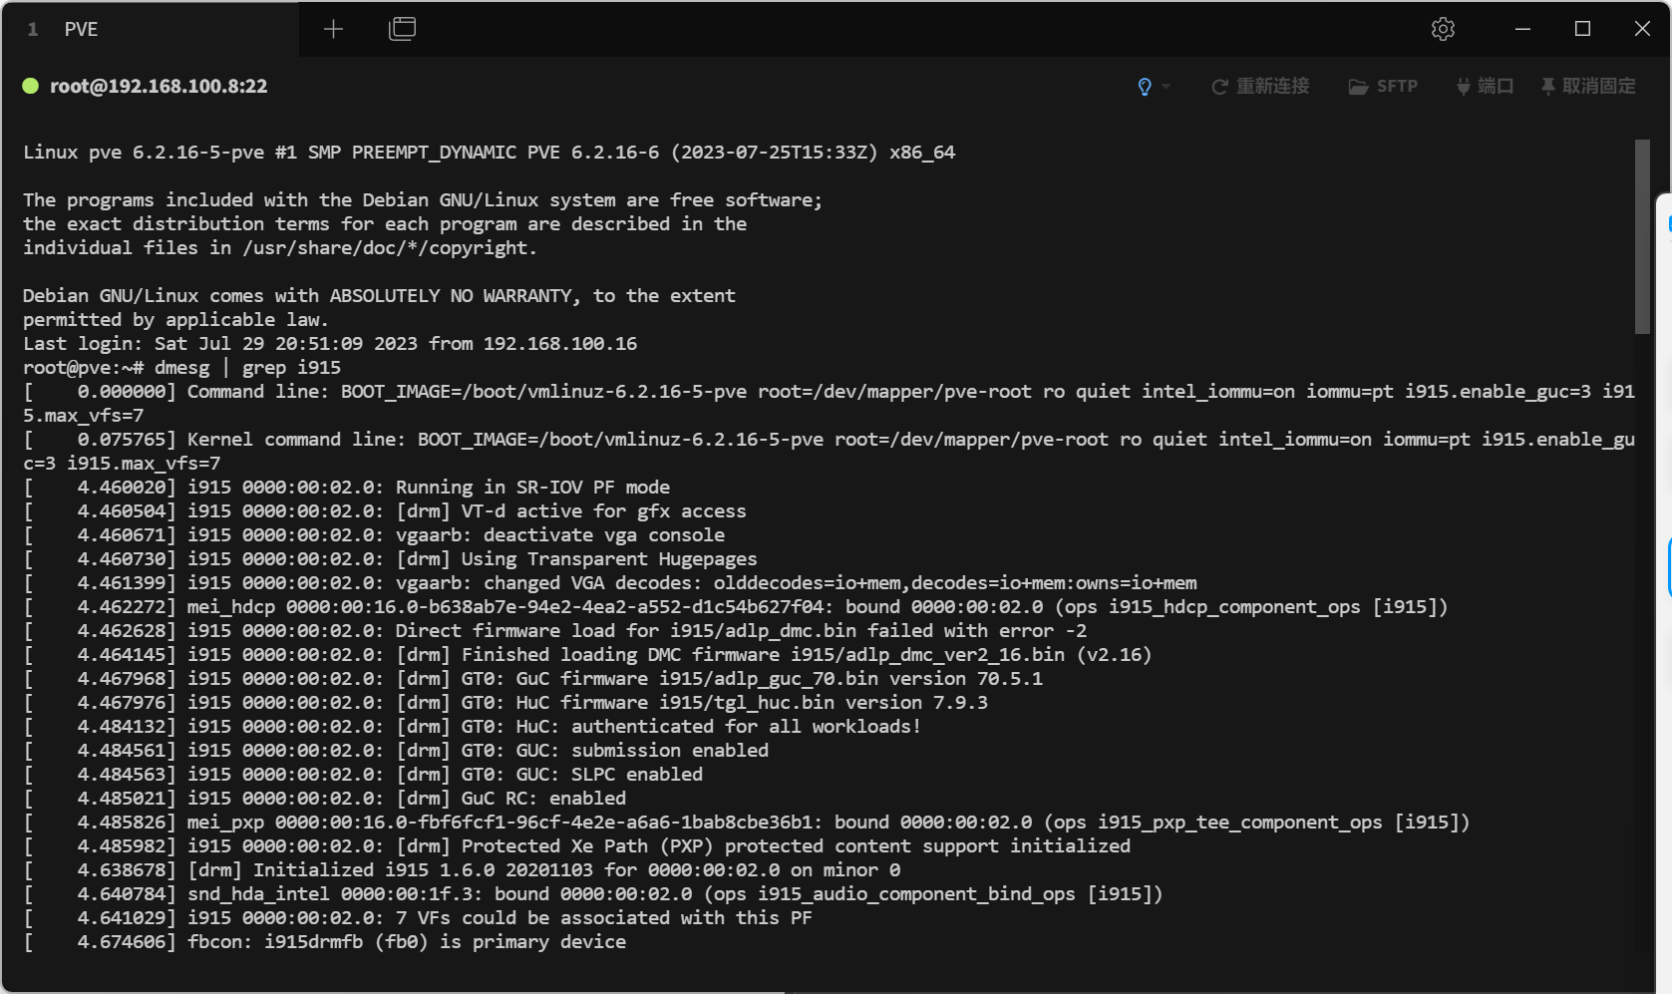Viewport: 1672px width, 994px height.
Task: Click the 'fbcon: i915drmfb' output line
Action: (407, 942)
